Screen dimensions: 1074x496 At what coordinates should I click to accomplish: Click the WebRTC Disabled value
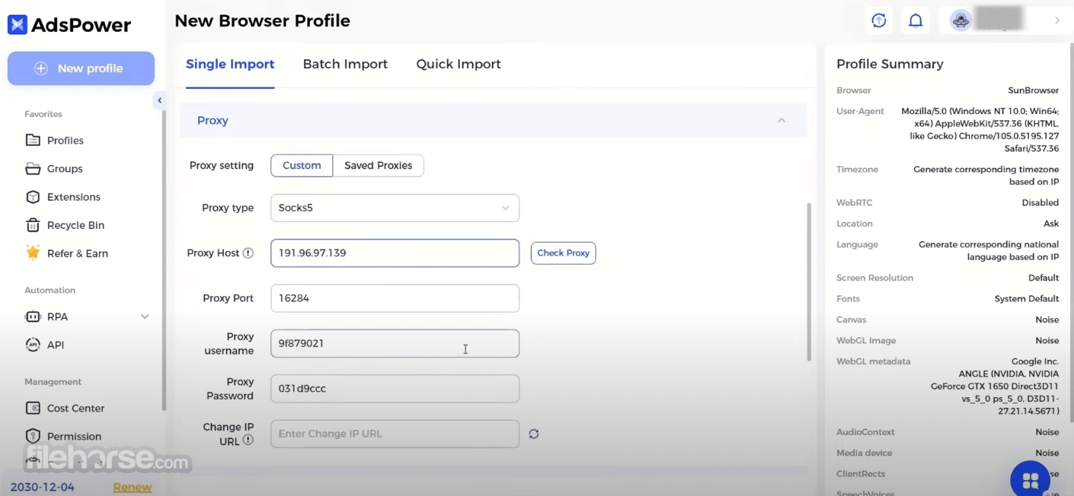coord(1040,203)
